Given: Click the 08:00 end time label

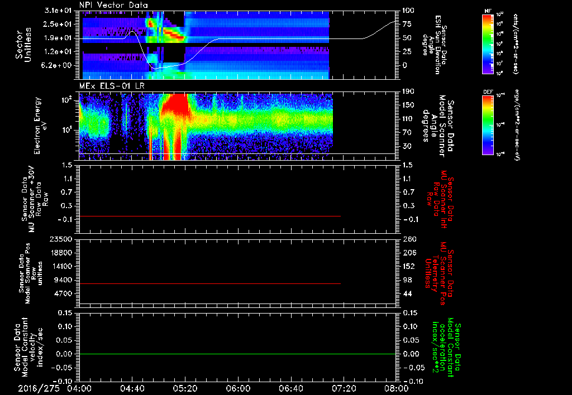Looking at the screenshot, I should 397,388.
